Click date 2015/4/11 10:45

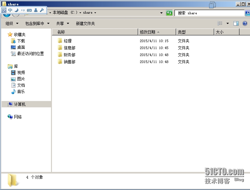click(x=154, y=48)
